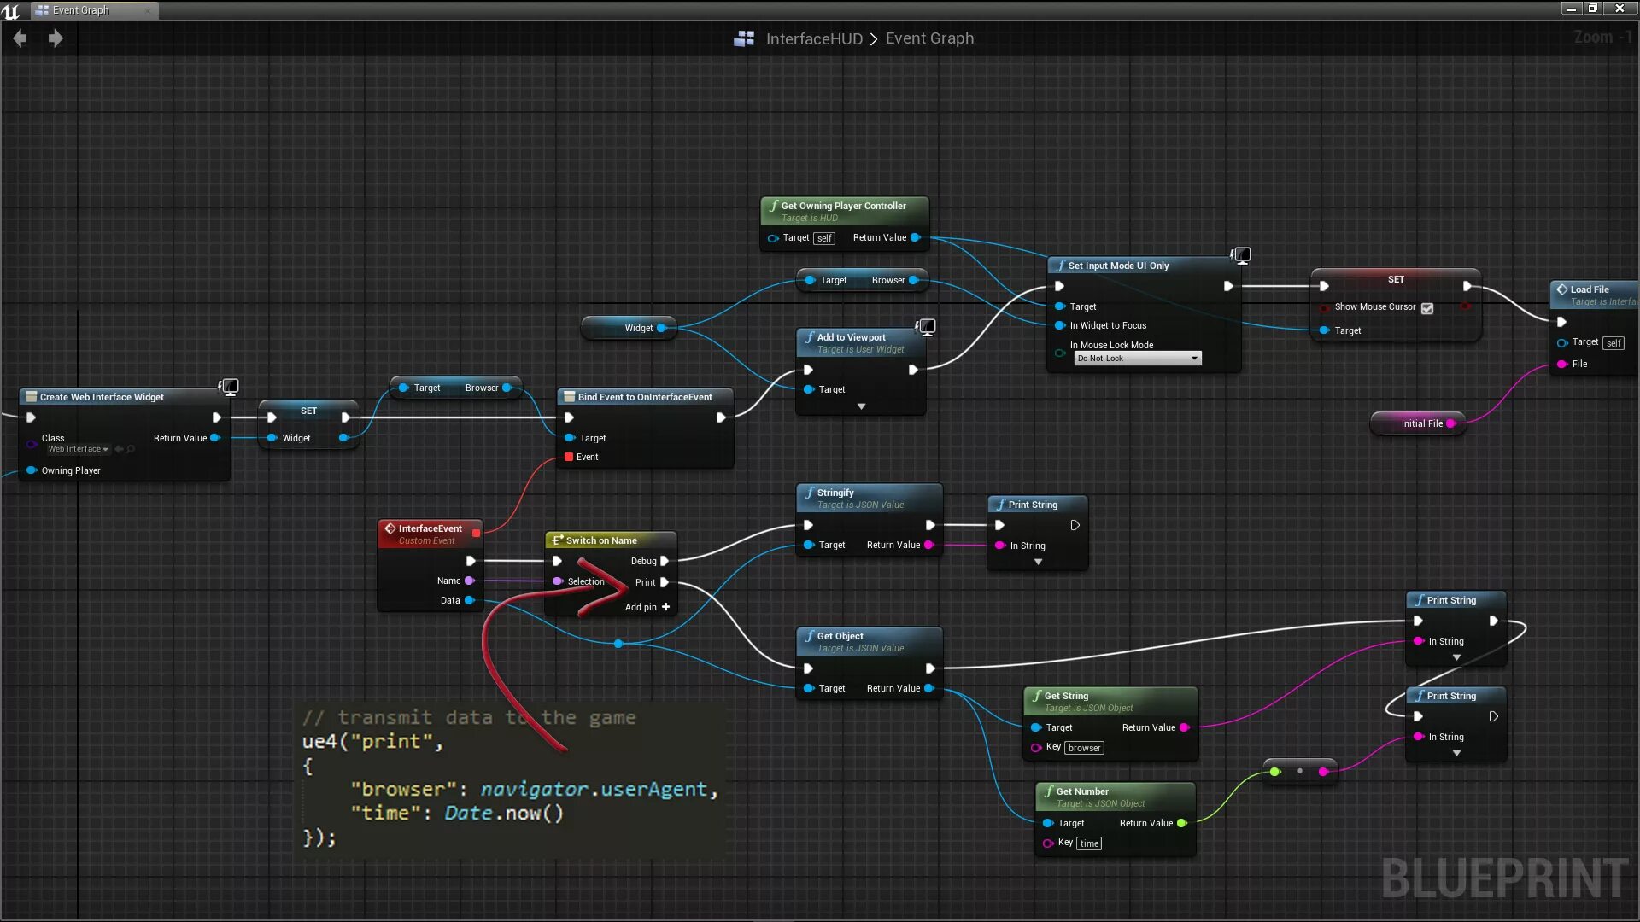Expand the bottom Print String node options
This screenshot has height=922, width=1640.
1456,753
